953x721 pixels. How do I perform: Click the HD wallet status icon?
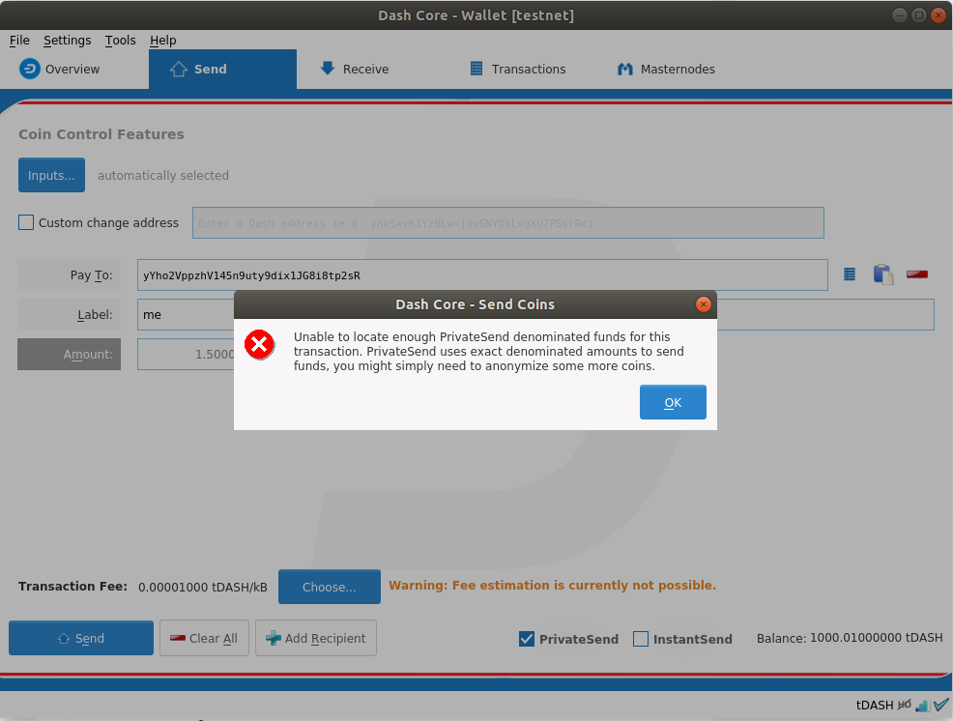tap(905, 705)
